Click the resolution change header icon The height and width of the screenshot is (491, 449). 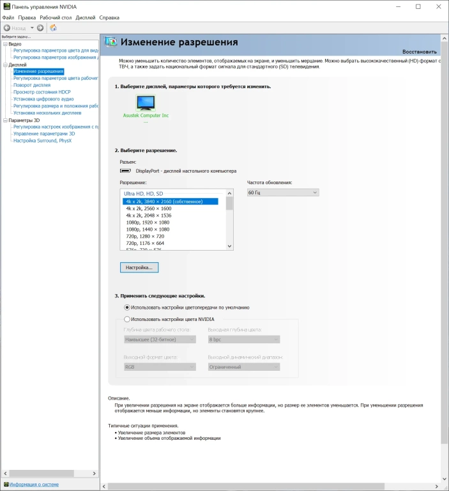(x=111, y=42)
